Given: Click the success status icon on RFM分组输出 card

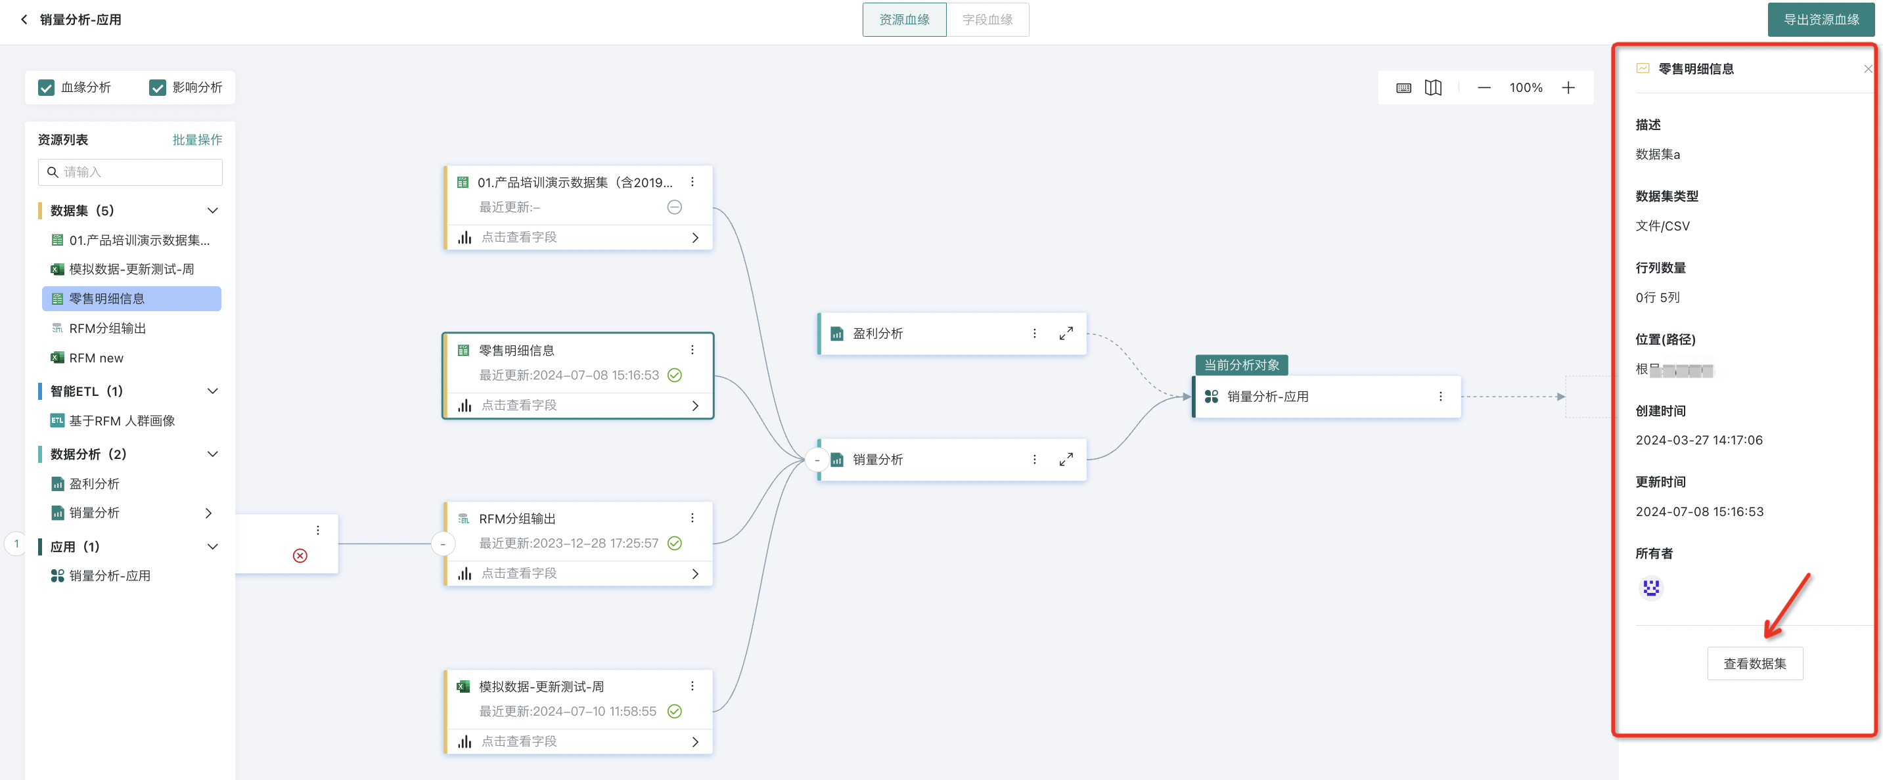Looking at the screenshot, I should (674, 544).
